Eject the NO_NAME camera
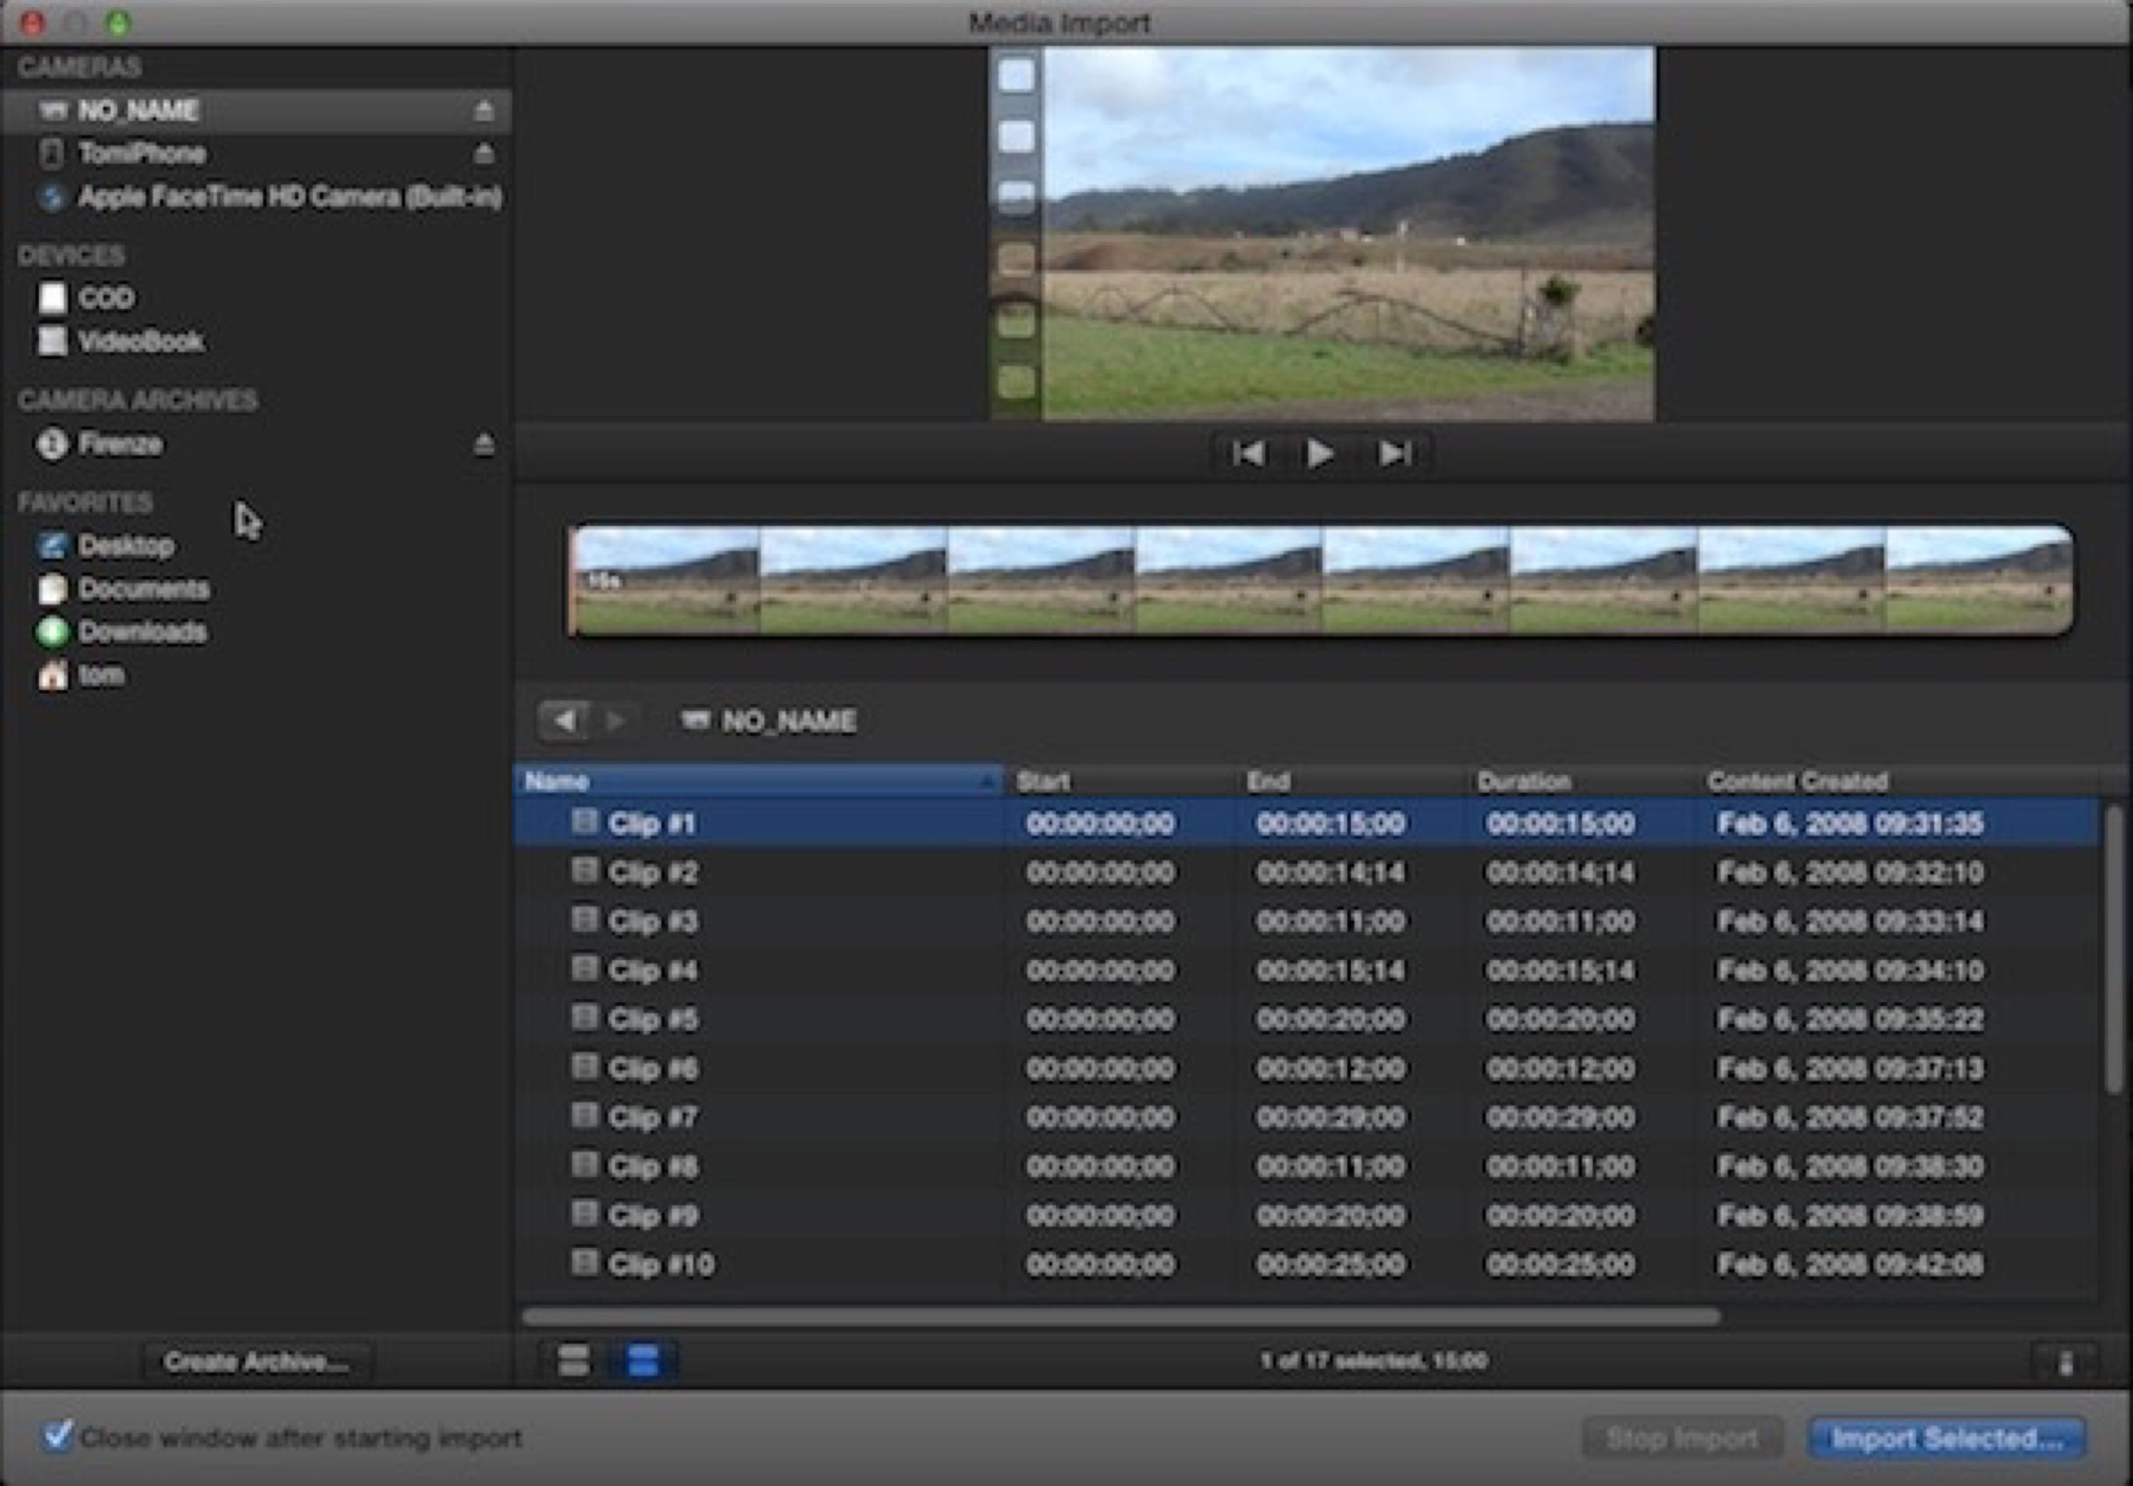Image resolution: width=2133 pixels, height=1486 pixels. (483, 111)
